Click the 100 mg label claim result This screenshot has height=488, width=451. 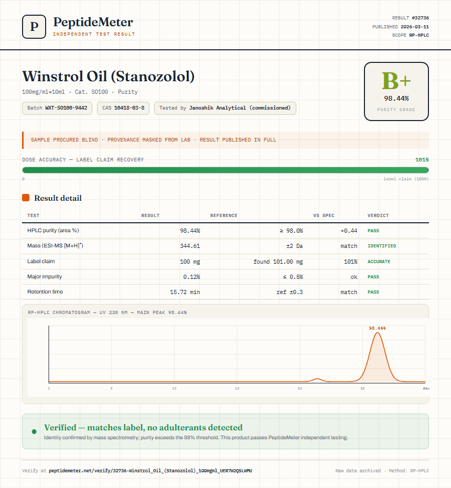(x=190, y=262)
